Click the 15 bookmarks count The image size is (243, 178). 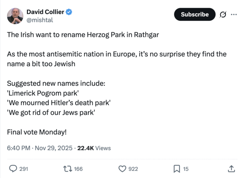pos(186,169)
